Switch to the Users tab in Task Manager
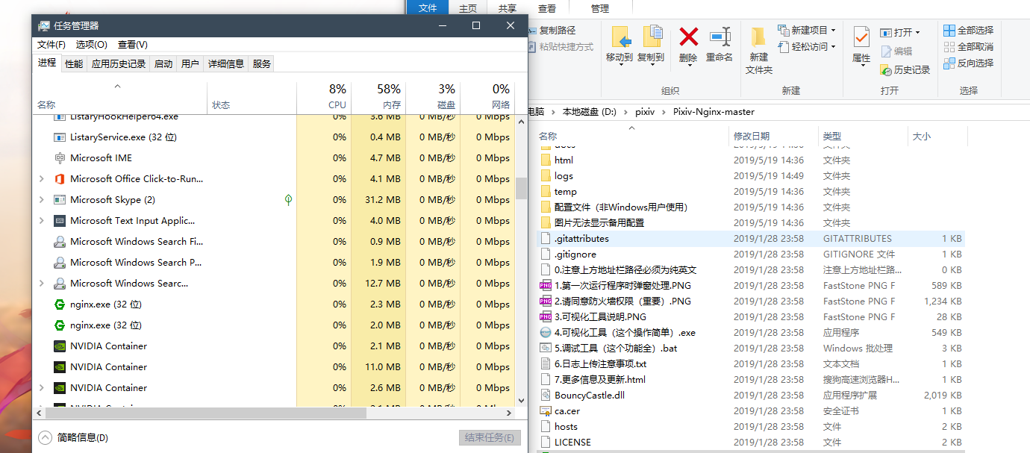Viewport: 1030px width, 453px height. tap(190, 64)
